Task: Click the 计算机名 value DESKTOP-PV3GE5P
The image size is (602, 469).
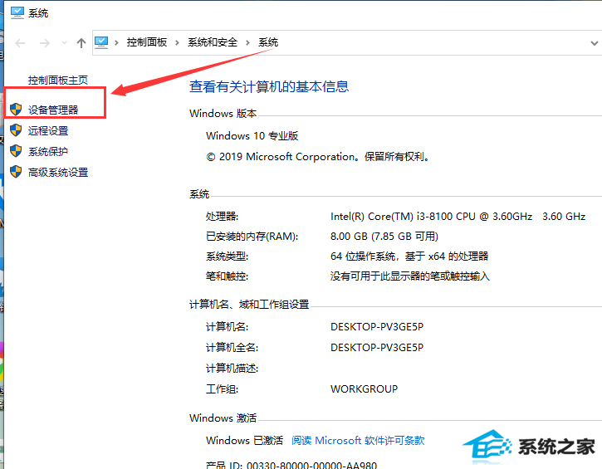Action: [x=377, y=326]
